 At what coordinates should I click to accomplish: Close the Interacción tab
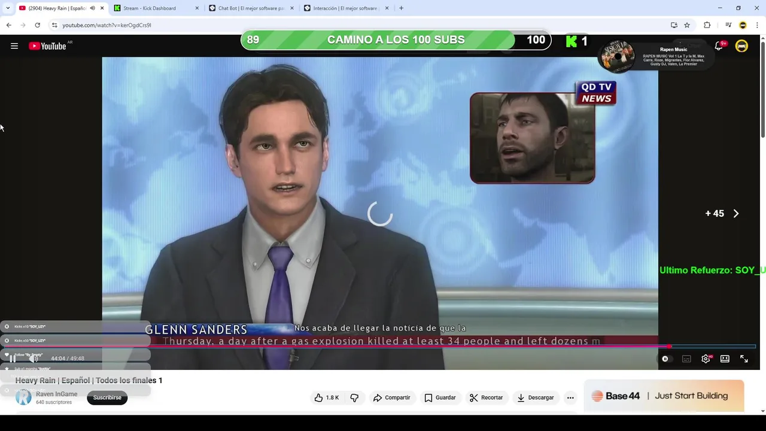(387, 8)
